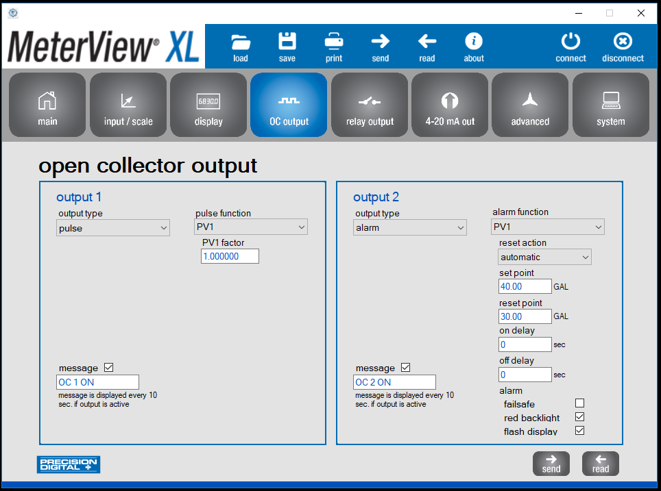This screenshot has width=661, height=491.
Task: Click the disconnect icon
Action: tap(623, 41)
